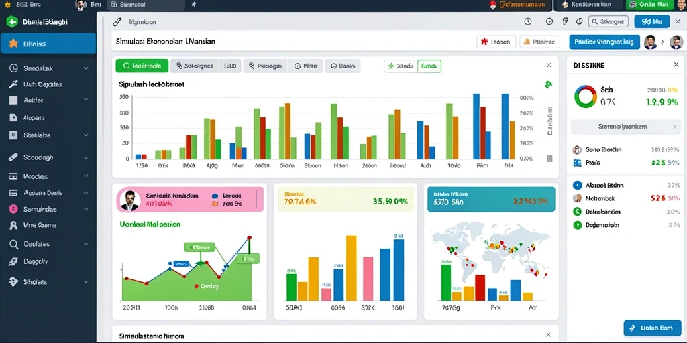This screenshot has height=343, width=687.
Task: Click the star icon in the top tab strip
Action: 194,5
